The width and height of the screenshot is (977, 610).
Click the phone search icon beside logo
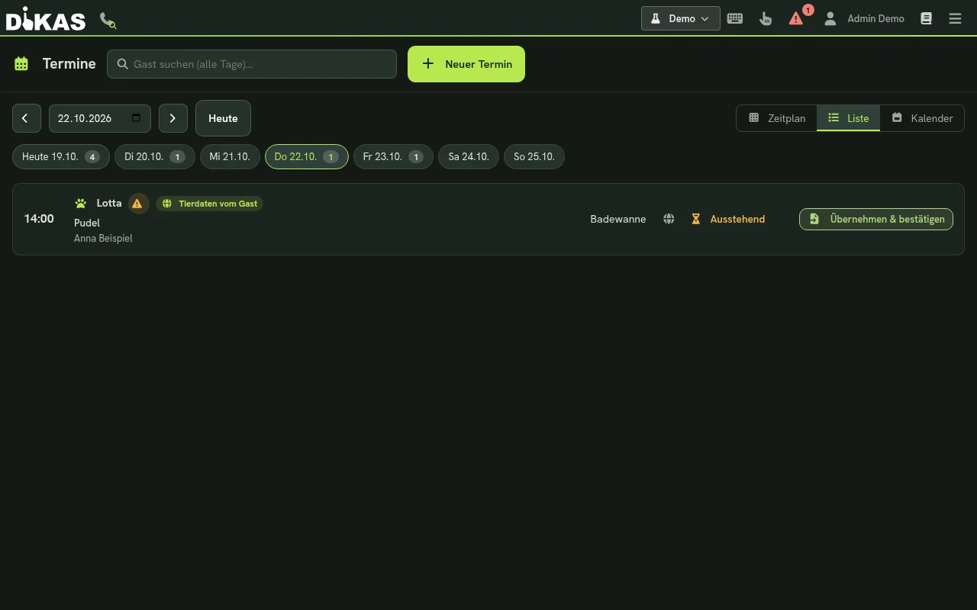click(108, 20)
